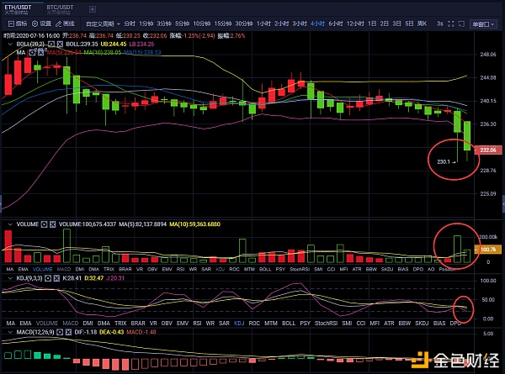505x374 pixels.
Task: Select the 5日 timeframe
Action: click(x=409, y=24)
